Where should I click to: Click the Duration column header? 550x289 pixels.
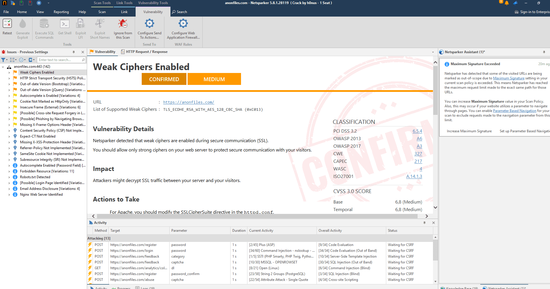pos(239,231)
